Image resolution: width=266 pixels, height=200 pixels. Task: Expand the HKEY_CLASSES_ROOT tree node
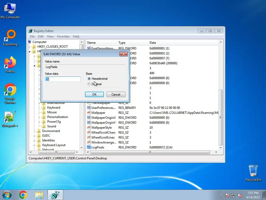coord(30,47)
